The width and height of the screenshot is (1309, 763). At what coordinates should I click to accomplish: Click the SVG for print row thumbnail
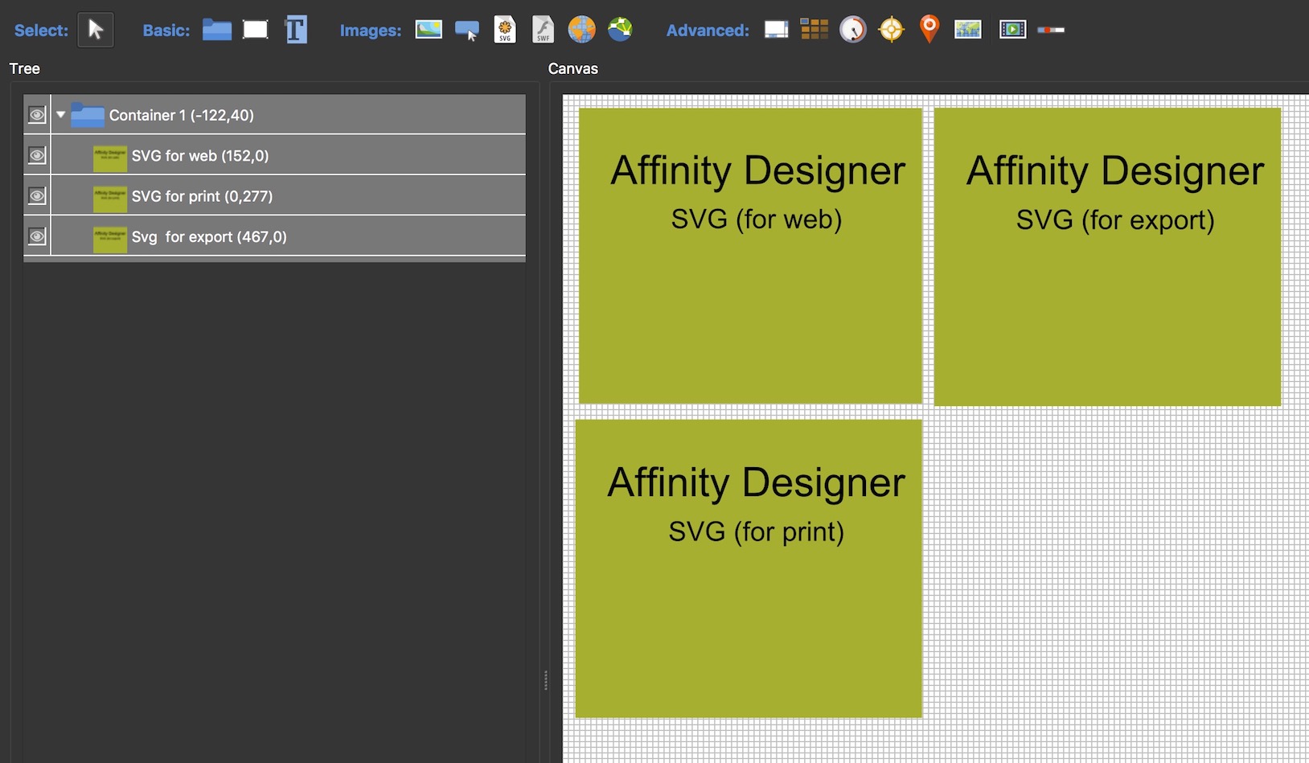(110, 198)
